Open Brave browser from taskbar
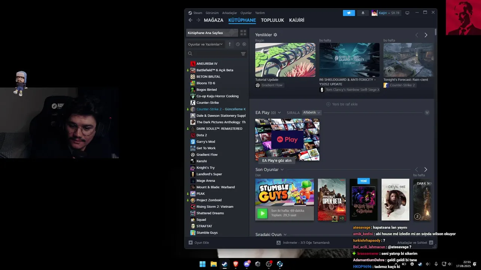The image size is (481, 270). (236, 264)
